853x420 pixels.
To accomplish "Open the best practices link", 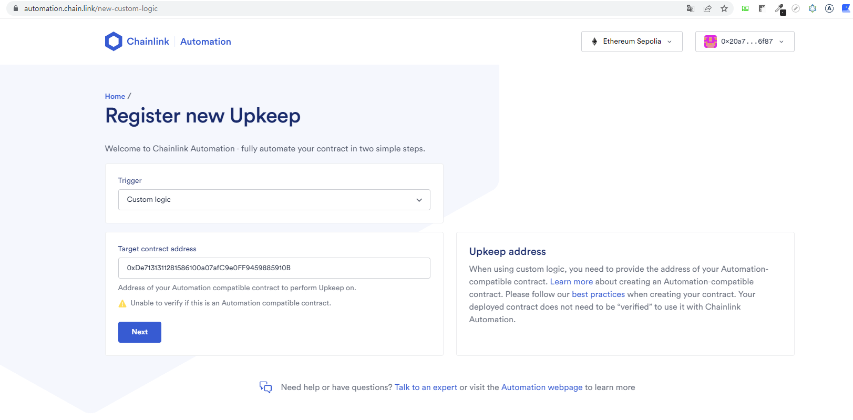I will pyautogui.click(x=598, y=294).
